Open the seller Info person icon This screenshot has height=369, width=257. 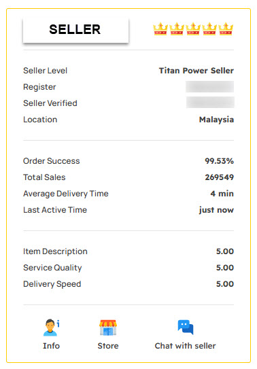51,328
